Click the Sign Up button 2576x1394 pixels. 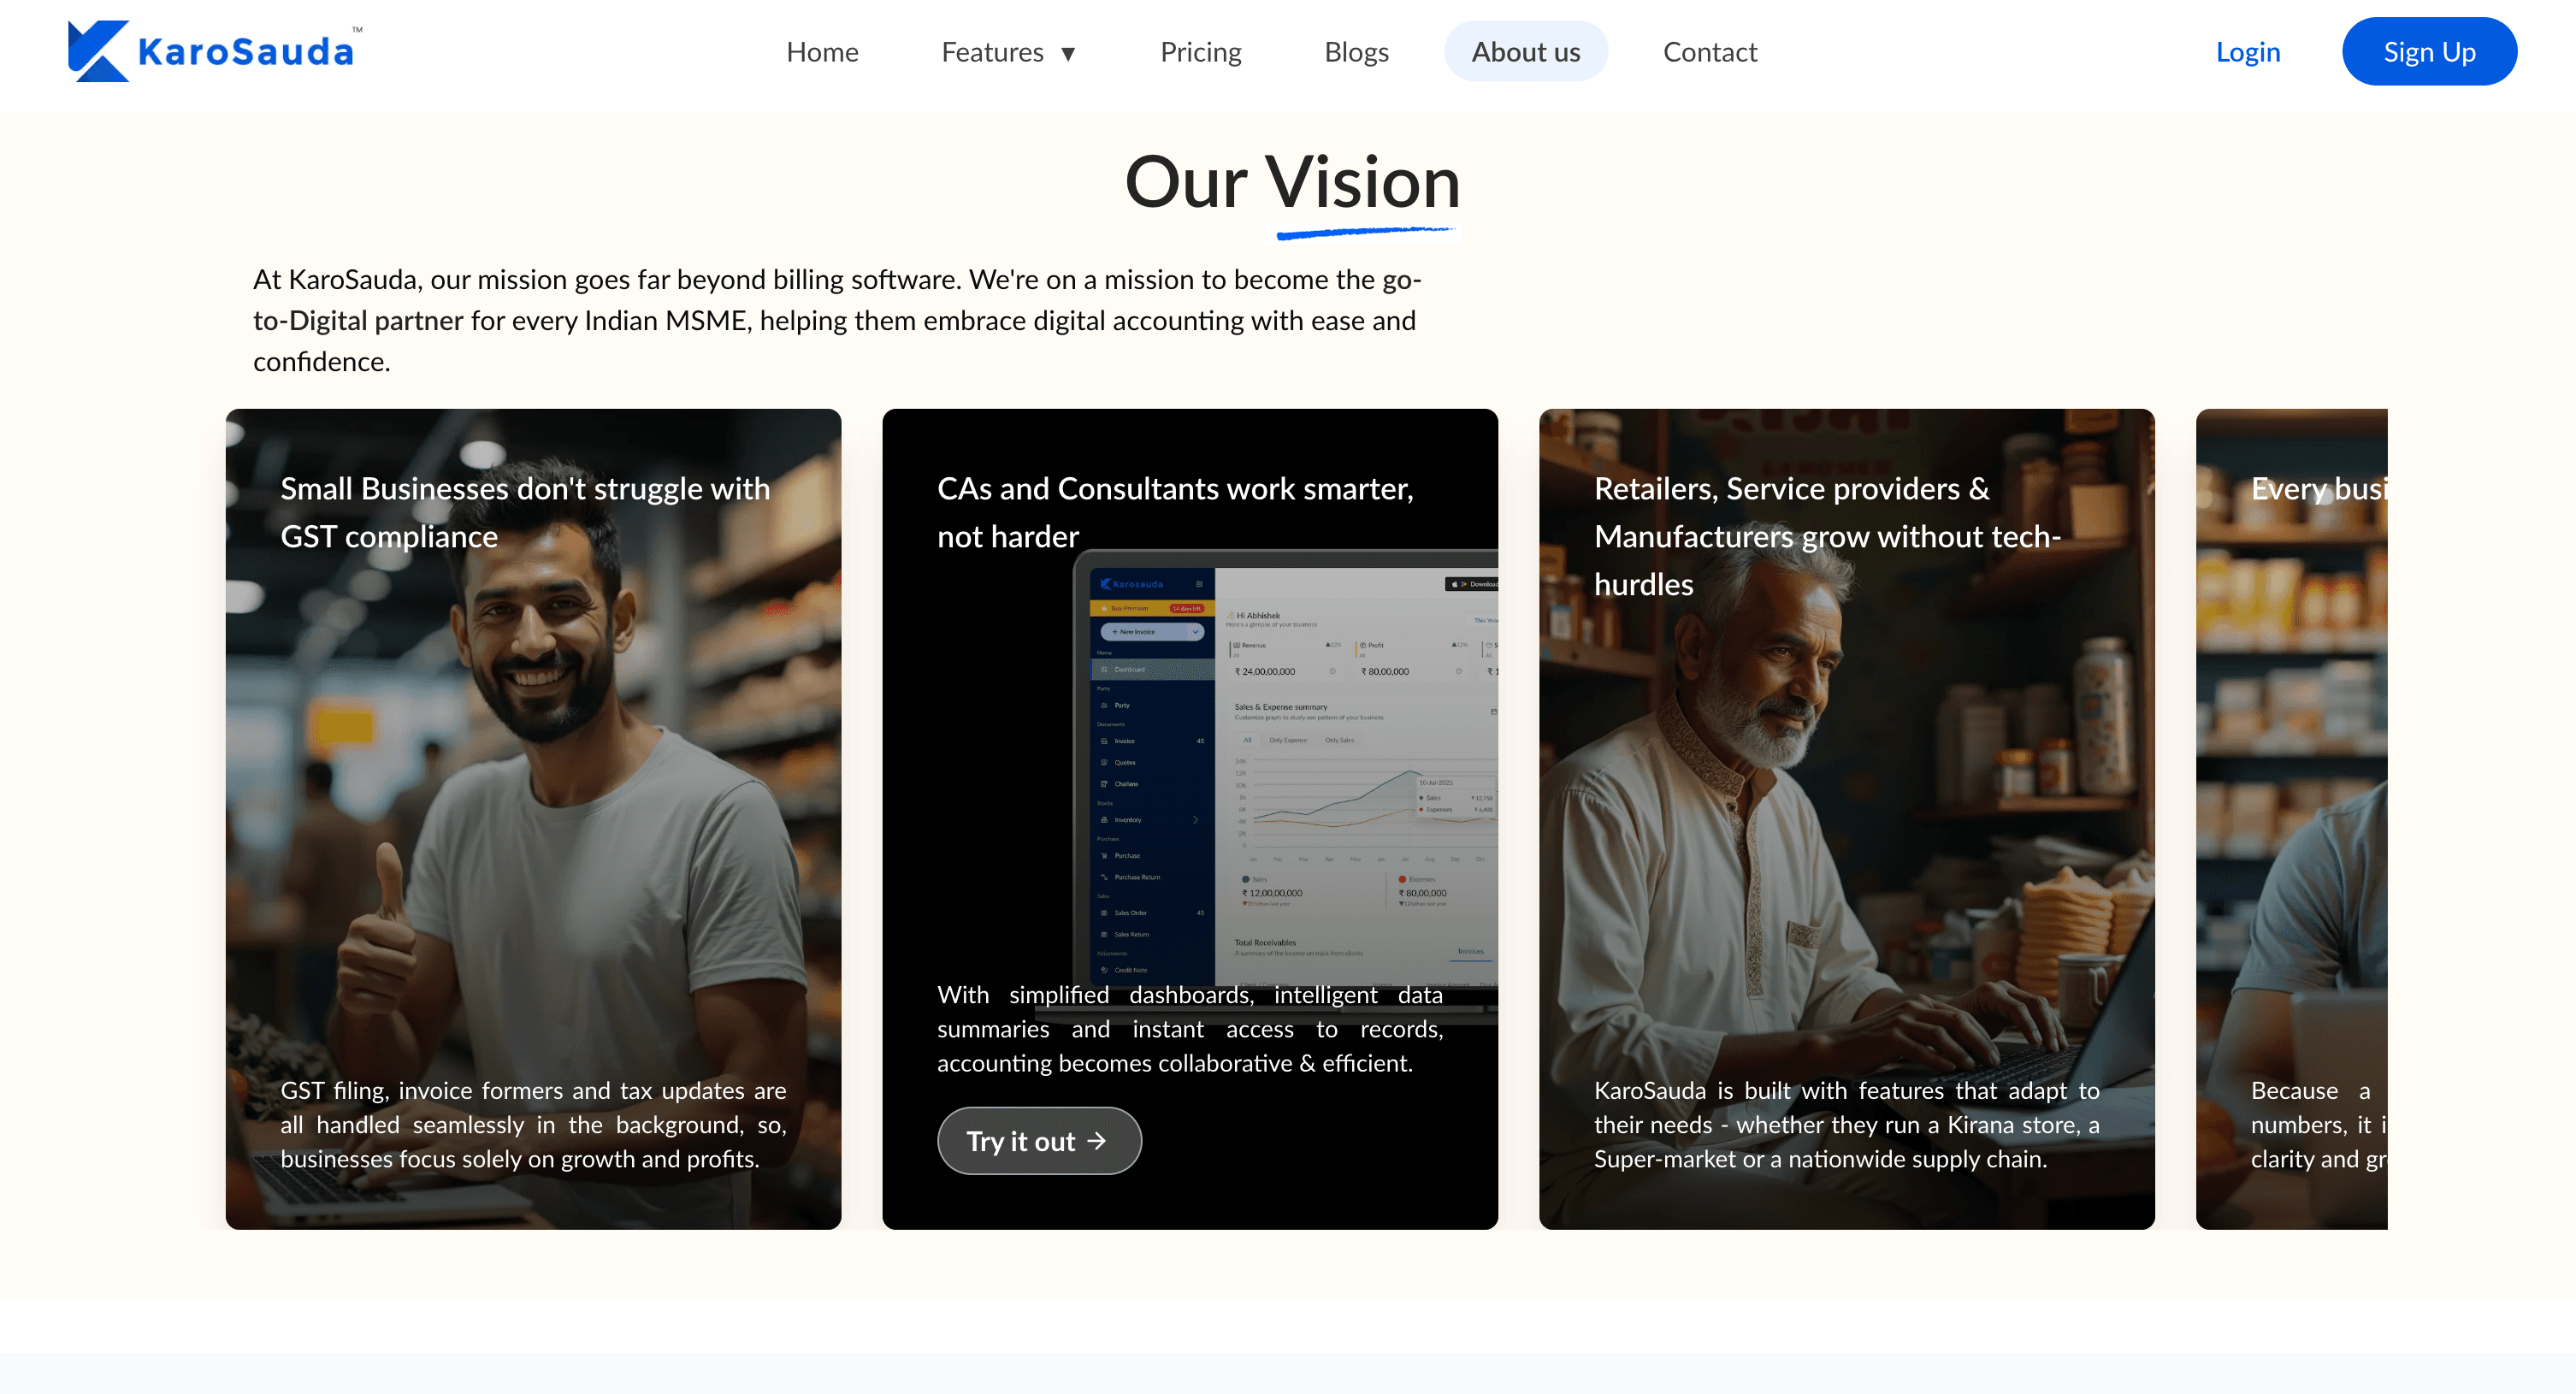coord(2428,52)
